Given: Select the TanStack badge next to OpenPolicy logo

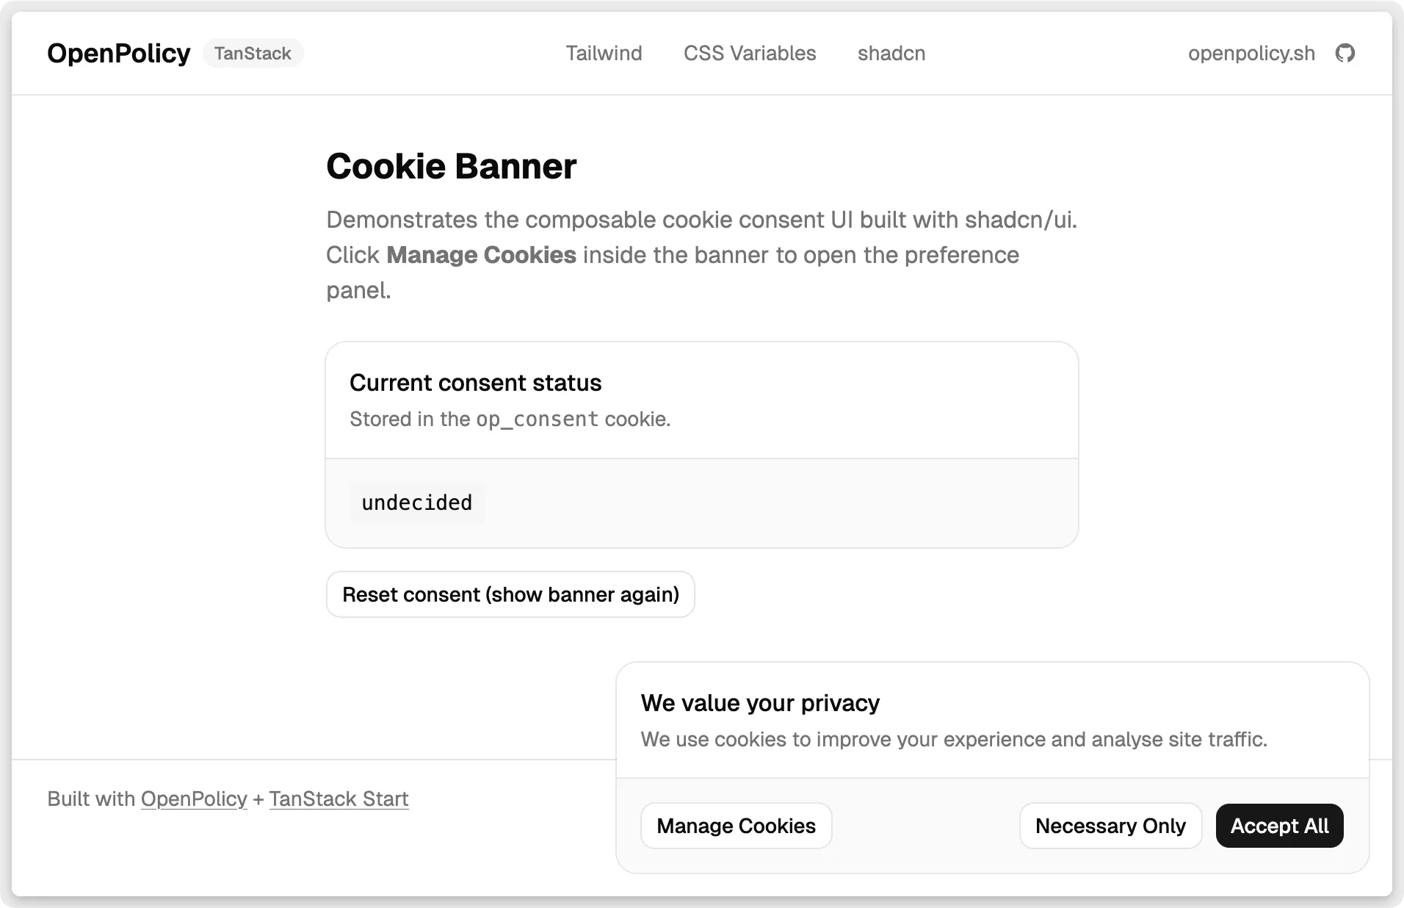Looking at the screenshot, I should [253, 53].
